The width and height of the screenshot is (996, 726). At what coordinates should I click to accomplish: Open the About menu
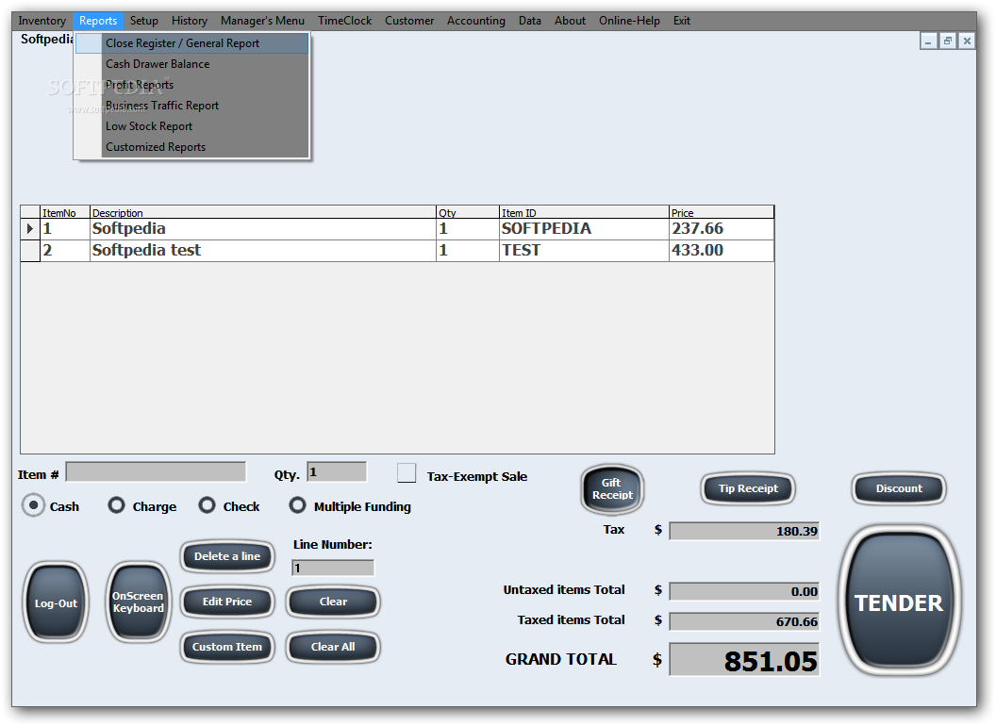(x=570, y=21)
